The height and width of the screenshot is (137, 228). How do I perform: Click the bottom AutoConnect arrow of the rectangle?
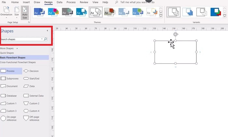tap(176, 67)
